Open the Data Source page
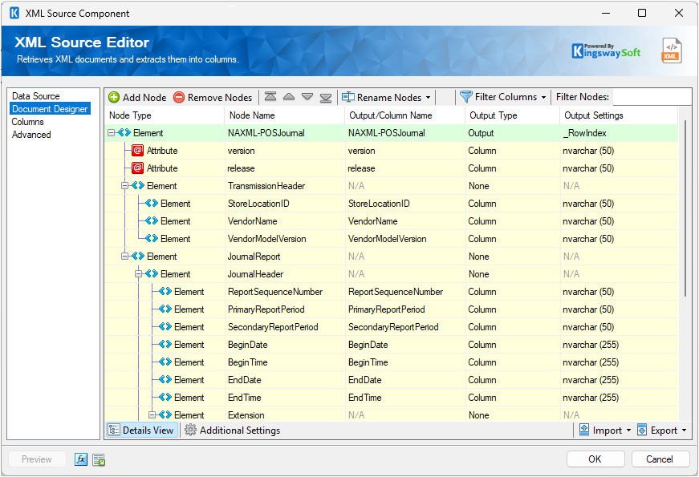The width and height of the screenshot is (699, 477). (35, 95)
